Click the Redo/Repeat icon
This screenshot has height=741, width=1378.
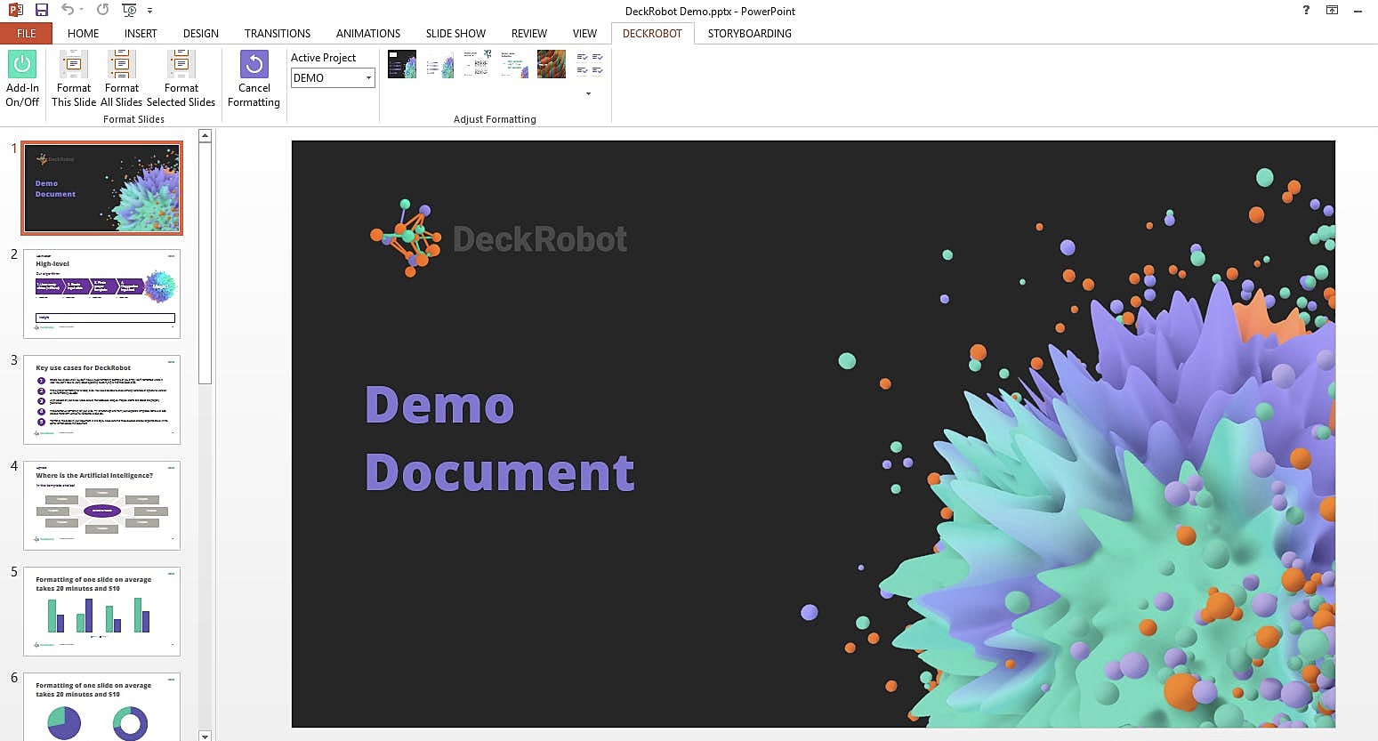coord(102,10)
